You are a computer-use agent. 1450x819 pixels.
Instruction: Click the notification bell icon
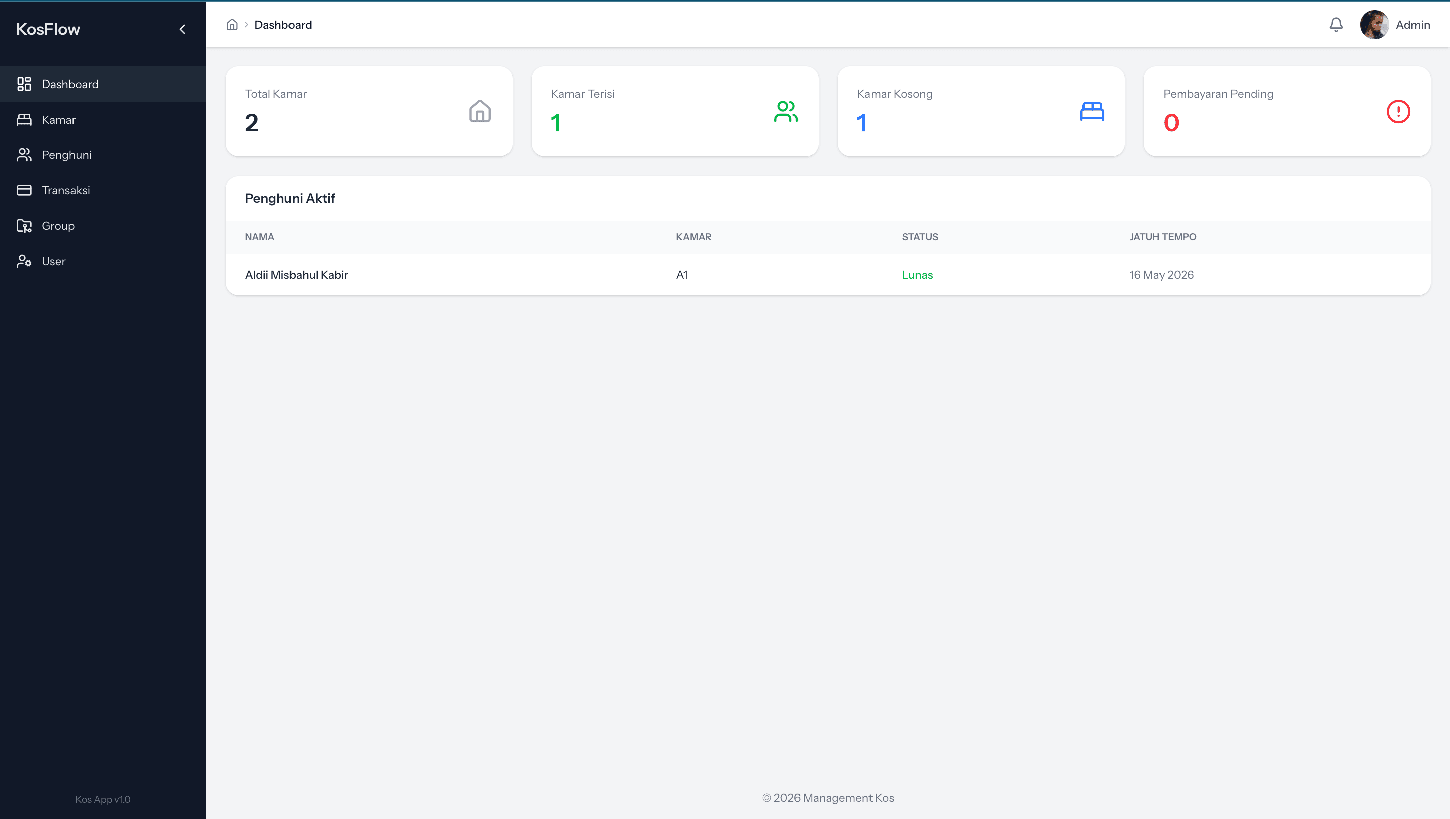coord(1336,25)
